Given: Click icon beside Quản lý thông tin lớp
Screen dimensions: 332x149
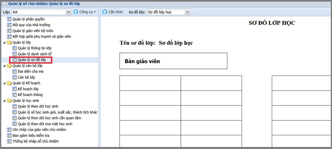Looking at the screenshot, I should pyautogui.click(x=15, y=48).
